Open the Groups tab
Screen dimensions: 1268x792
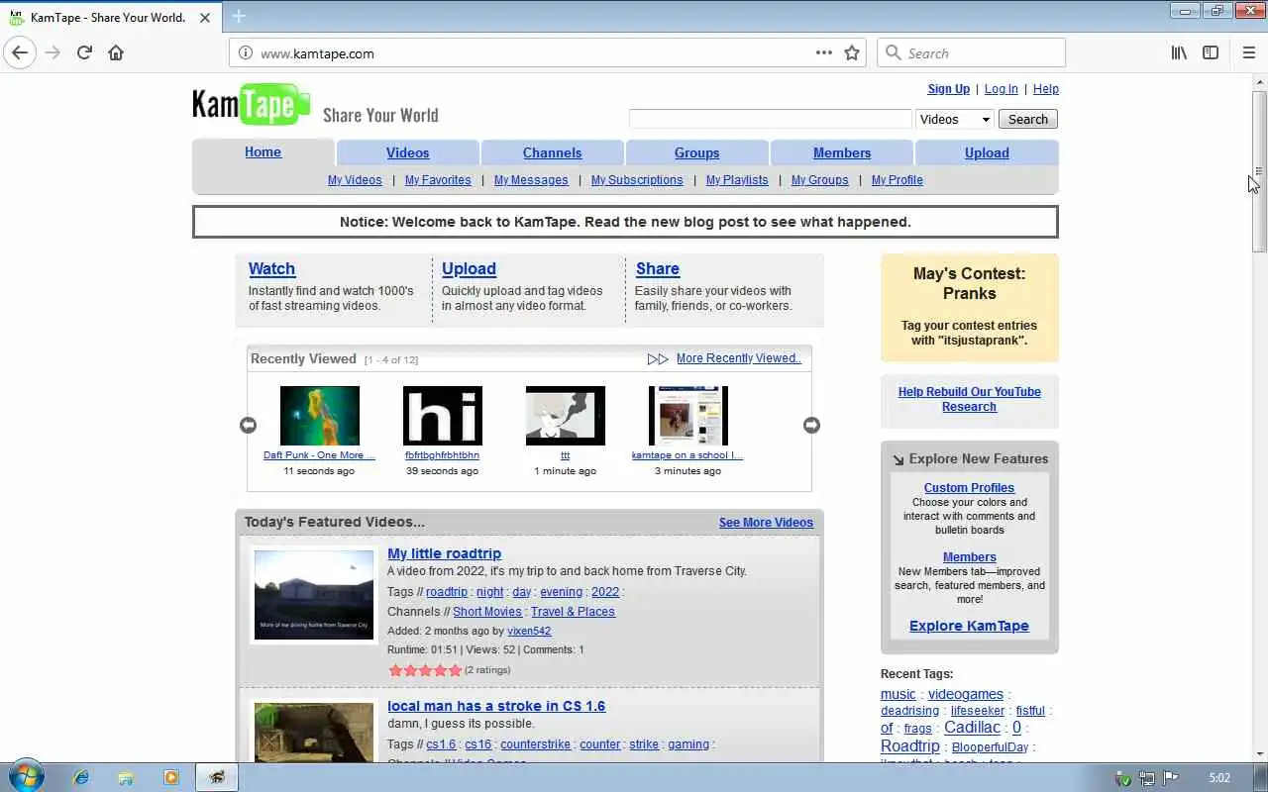pyautogui.click(x=697, y=152)
